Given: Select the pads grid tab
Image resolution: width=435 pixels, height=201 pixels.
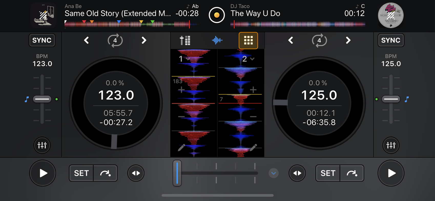Looking at the screenshot, I should click(x=248, y=40).
